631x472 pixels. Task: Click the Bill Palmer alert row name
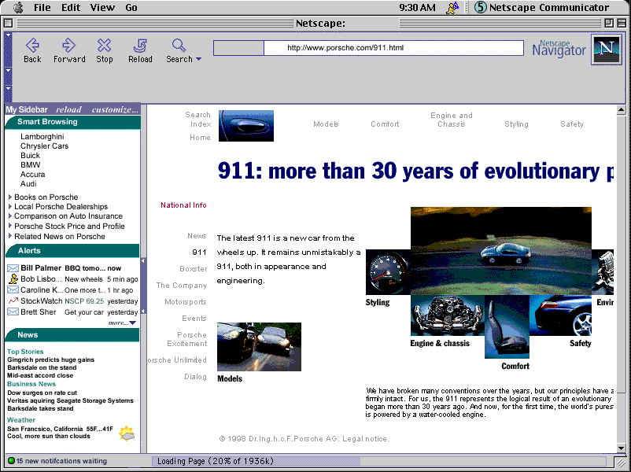(41, 268)
